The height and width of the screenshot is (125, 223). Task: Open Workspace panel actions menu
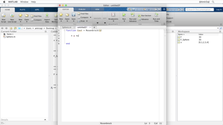click(x=220, y=32)
